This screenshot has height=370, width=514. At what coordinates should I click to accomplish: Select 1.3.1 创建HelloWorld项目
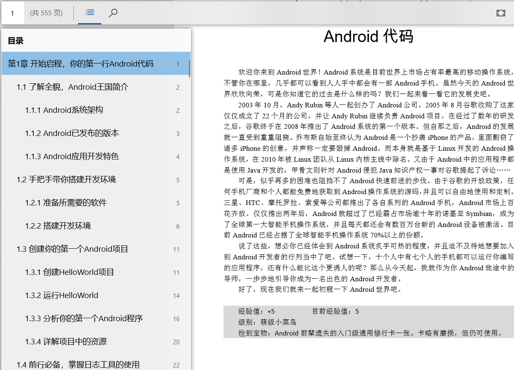click(x=96, y=272)
